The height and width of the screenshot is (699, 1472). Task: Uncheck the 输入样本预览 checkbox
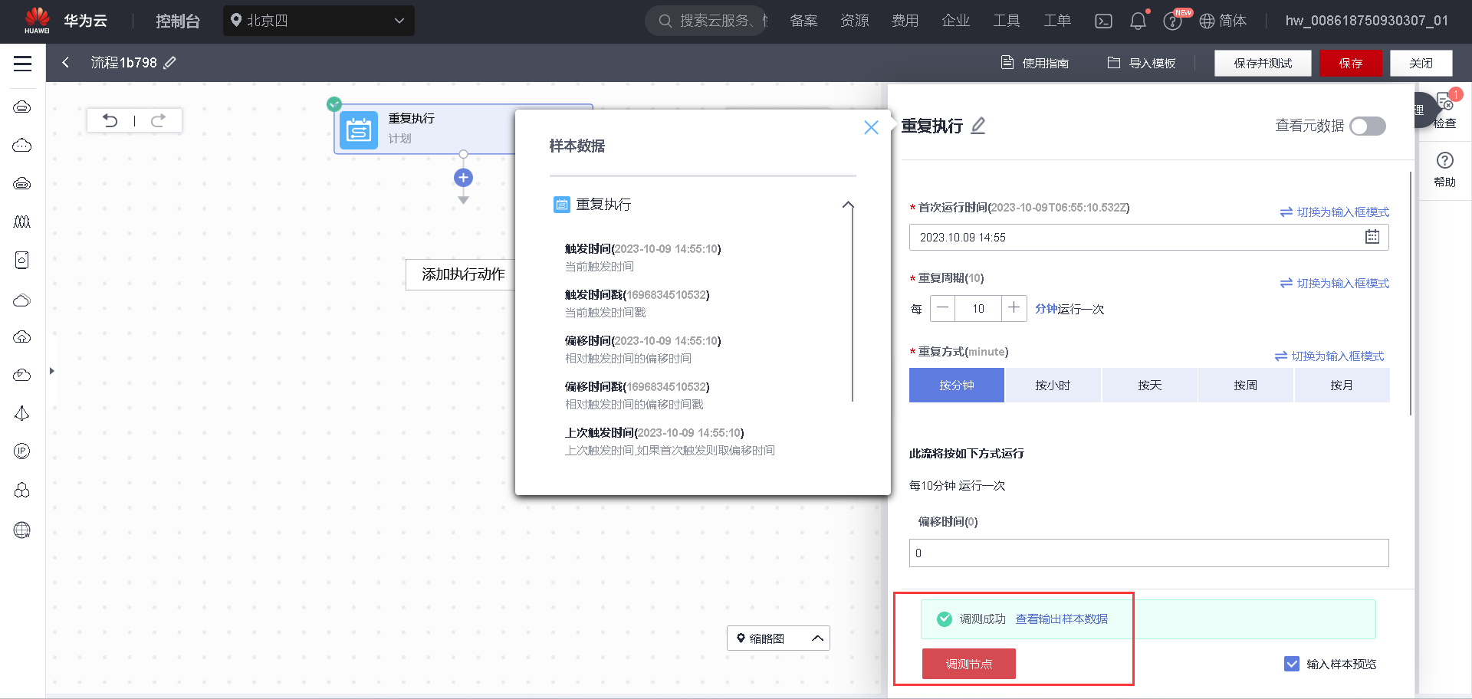tap(1293, 664)
